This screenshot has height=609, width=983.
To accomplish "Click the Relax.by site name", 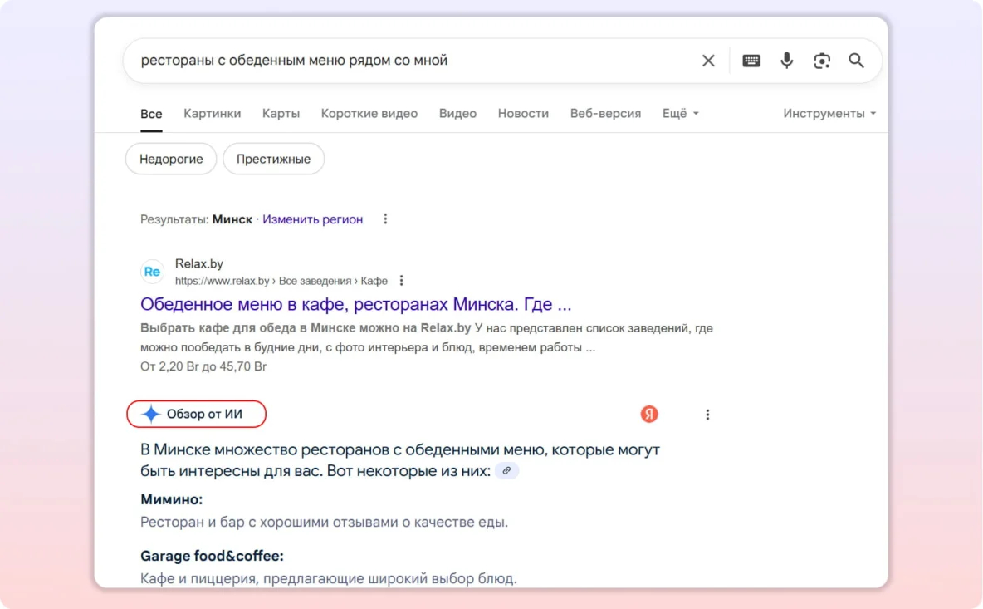I will tap(198, 264).
